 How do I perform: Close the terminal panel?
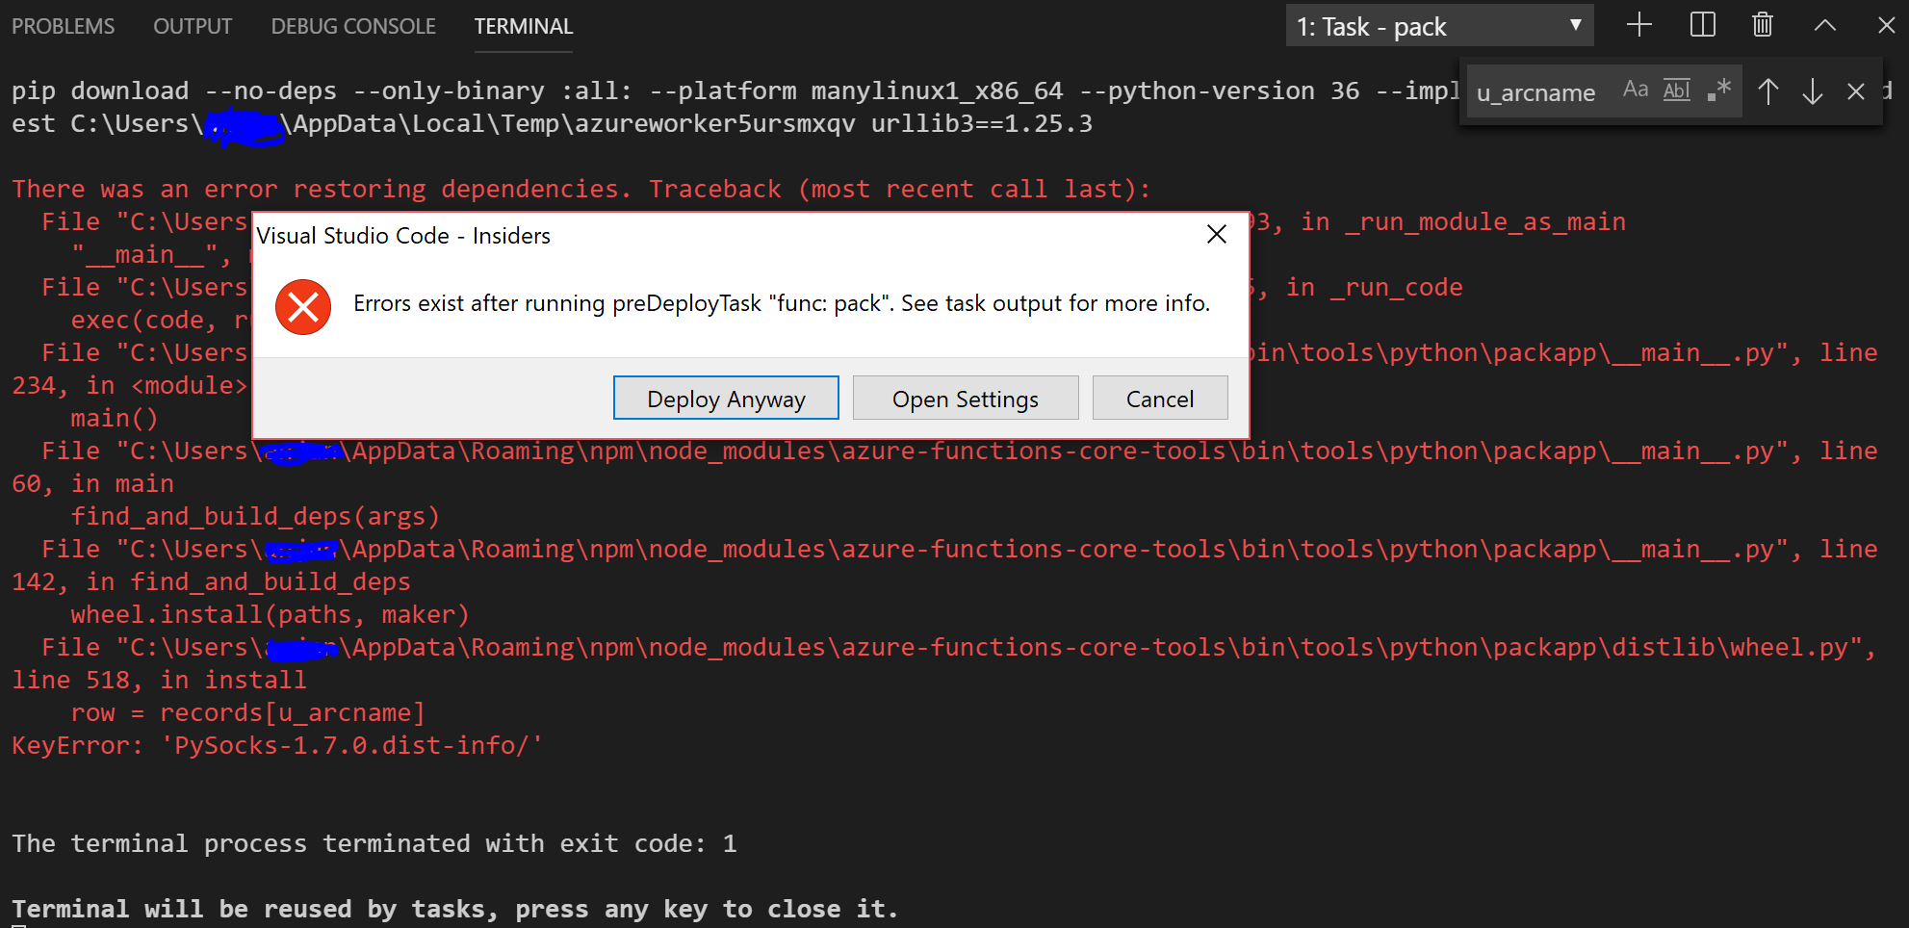click(1886, 25)
